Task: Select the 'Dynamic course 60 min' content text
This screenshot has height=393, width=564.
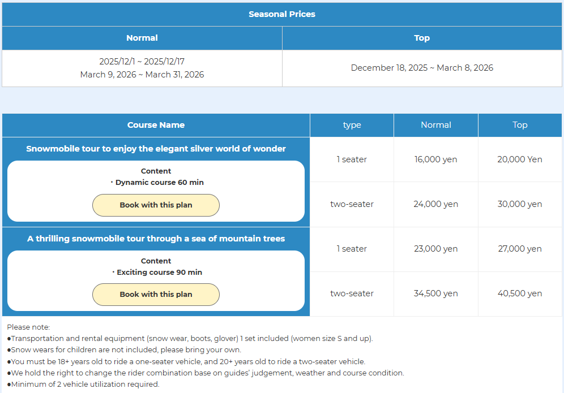Action: pyautogui.click(x=159, y=183)
